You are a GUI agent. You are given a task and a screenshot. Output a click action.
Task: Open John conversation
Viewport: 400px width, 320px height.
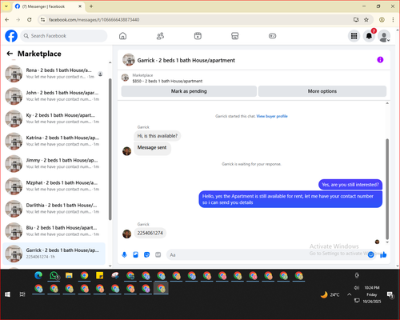[54, 96]
